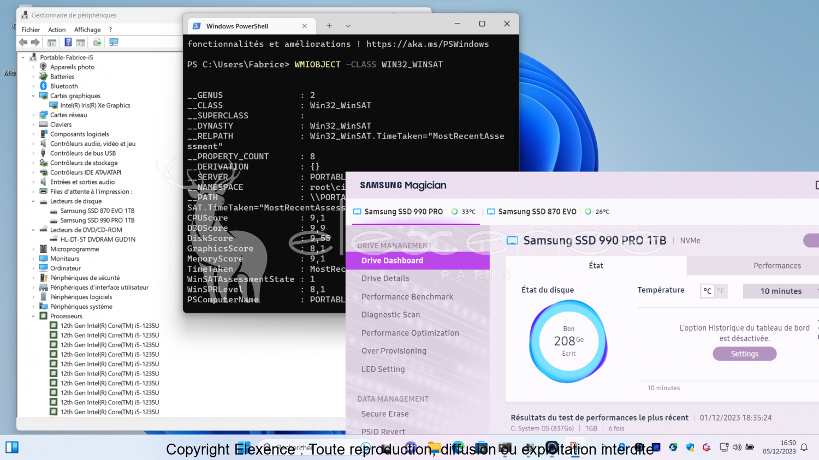
Task: Click the webcam icon beside Appareils photo
Action: coord(43,67)
